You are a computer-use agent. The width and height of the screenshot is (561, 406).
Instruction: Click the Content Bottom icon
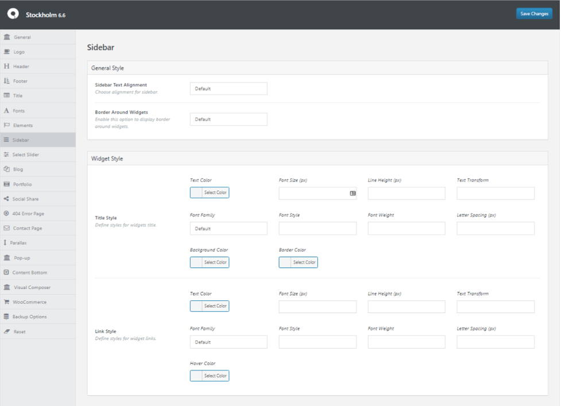click(6, 272)
